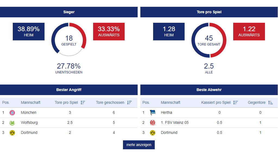The width and height of the screenshot is (278, 152).
Task: Click the 1. FSV Mainz 05 logo
Action: tap(153, 123)
